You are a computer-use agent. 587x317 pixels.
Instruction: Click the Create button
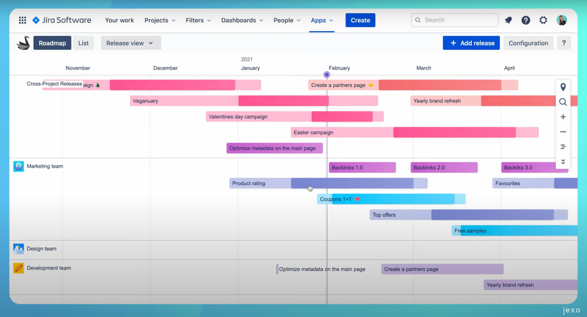360,20
